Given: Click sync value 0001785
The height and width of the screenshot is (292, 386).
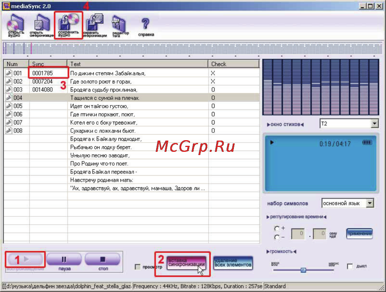Looking at the screenshot, I should pos(42,73).
